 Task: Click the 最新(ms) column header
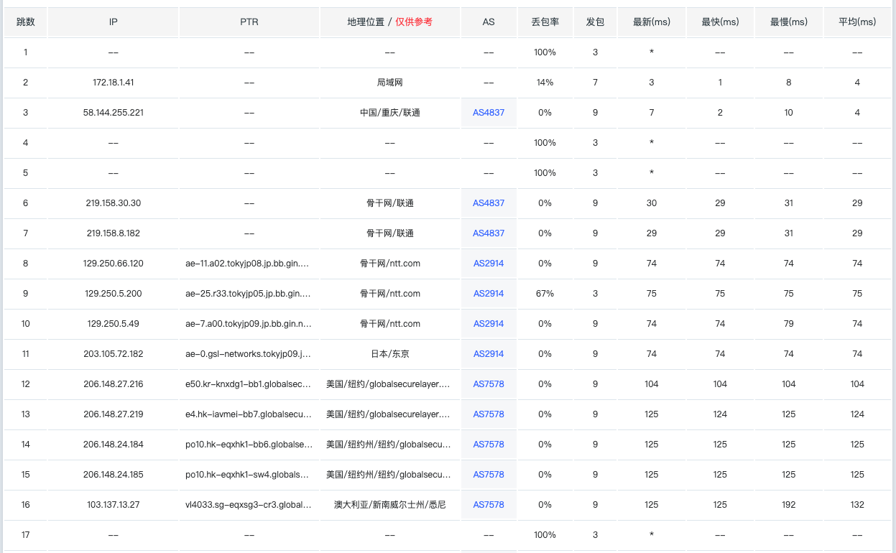click(652, 22)
